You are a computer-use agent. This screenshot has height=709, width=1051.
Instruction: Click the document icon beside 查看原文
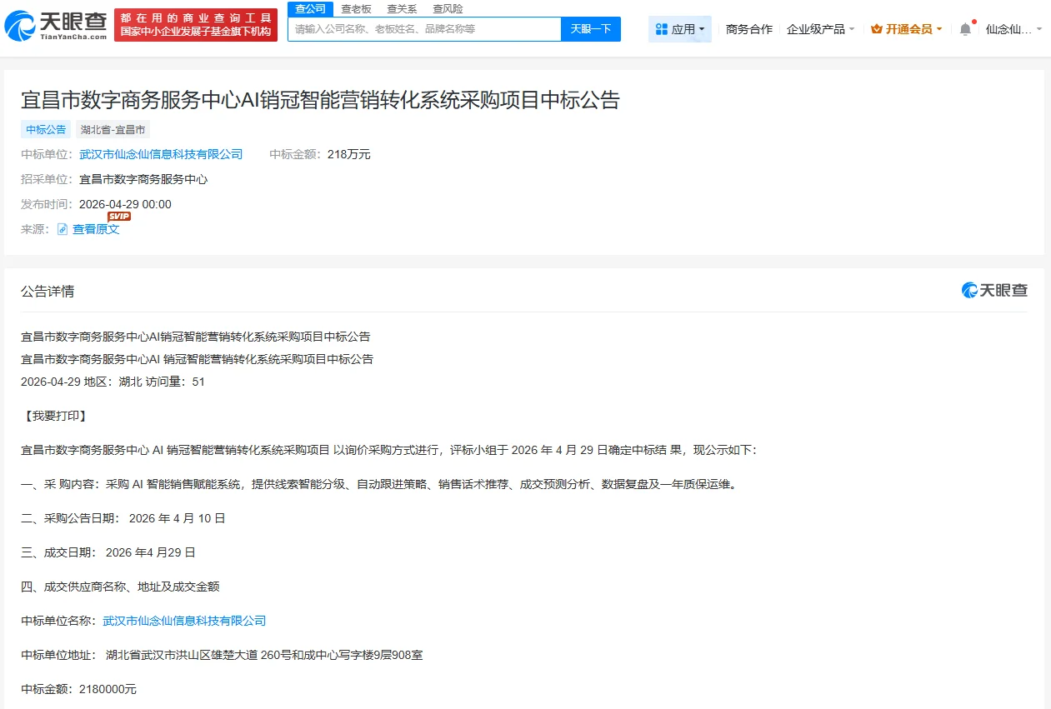pos(63,229)
